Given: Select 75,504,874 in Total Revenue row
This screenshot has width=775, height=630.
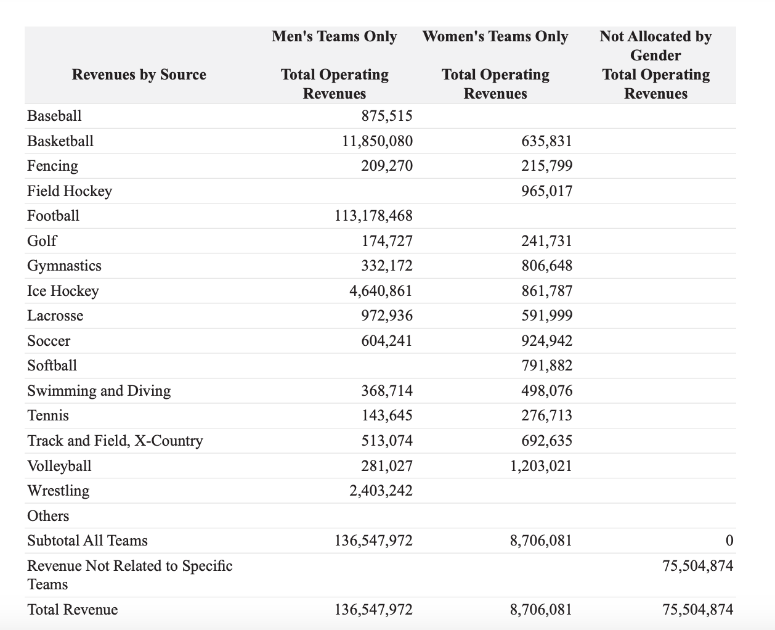Looking at the screenshot, I should point(698,610).
